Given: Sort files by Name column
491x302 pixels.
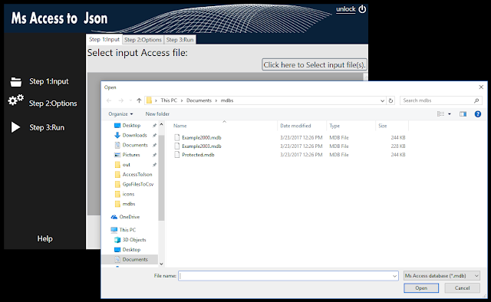Looking at the screenshot, I should (x=180, y=126).
